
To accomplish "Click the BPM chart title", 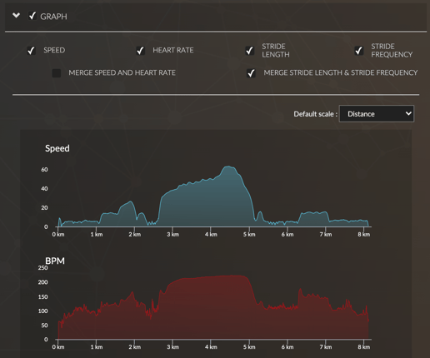I will (55, 261).
